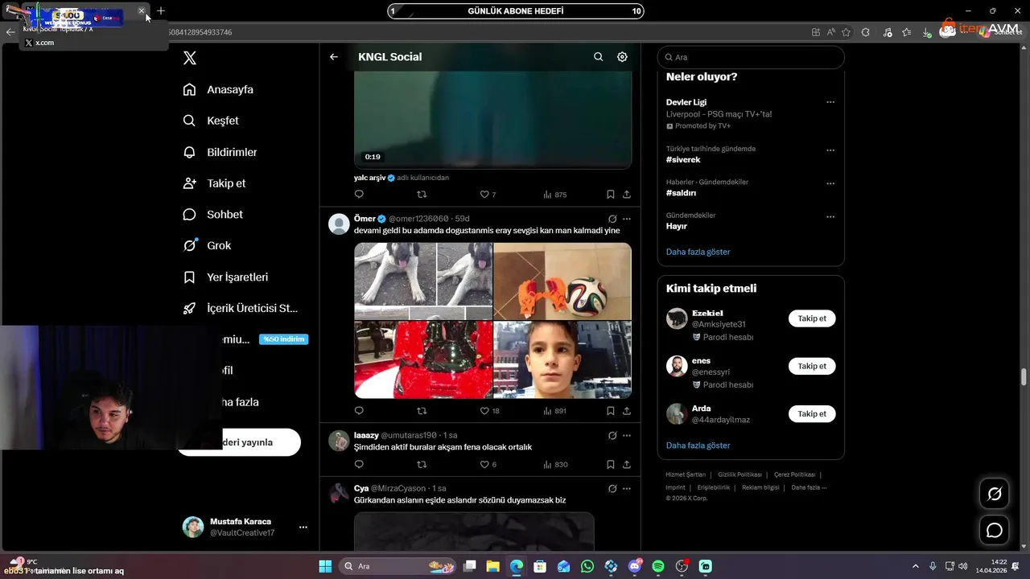1030x579 pixels.
Task: Open Mustafa Karaca account menu dots
Action: tap(303, 528)
